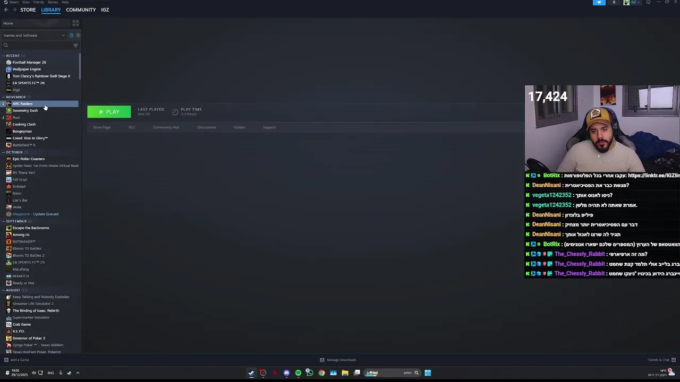Open the library advanced filter icon
Image resolution: width=680 pixels, height=382 pixels.
click(75, 45)
